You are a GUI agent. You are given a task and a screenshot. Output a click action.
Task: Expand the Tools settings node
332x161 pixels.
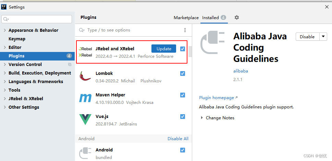click(x=5, y=90)
